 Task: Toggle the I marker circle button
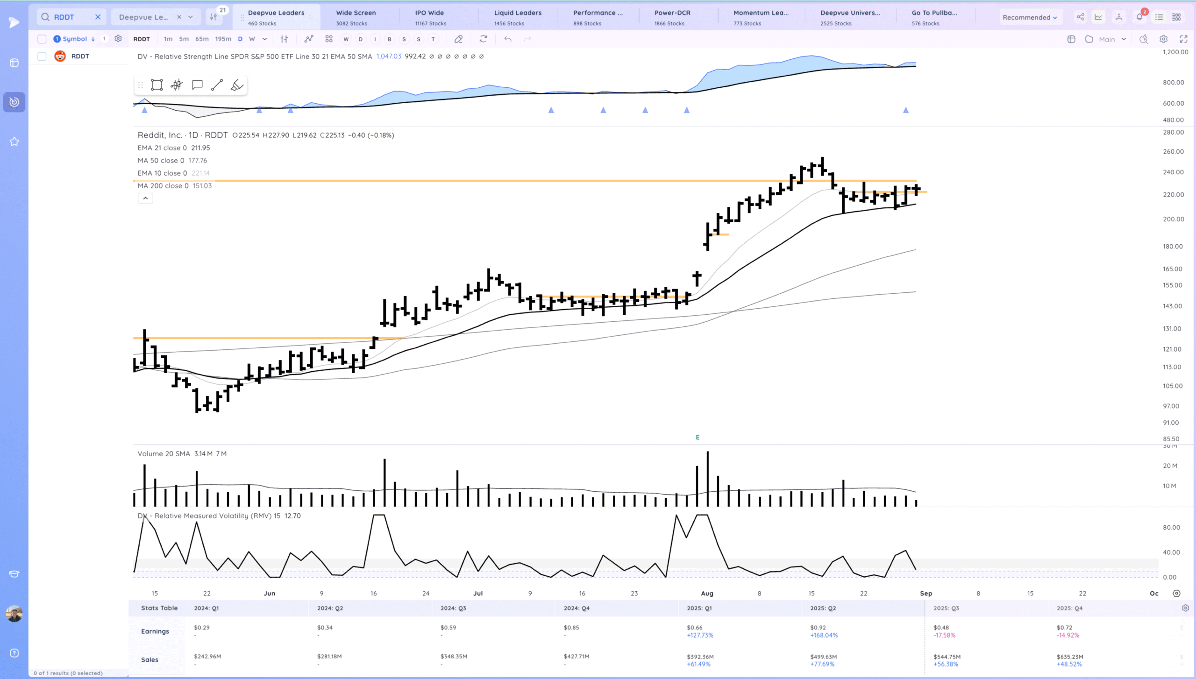click(x=375, y=39)
